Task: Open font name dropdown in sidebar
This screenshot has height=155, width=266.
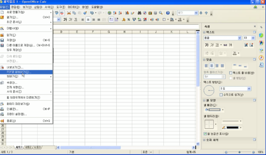Action: pyautogui.click(x=239, y=38)
